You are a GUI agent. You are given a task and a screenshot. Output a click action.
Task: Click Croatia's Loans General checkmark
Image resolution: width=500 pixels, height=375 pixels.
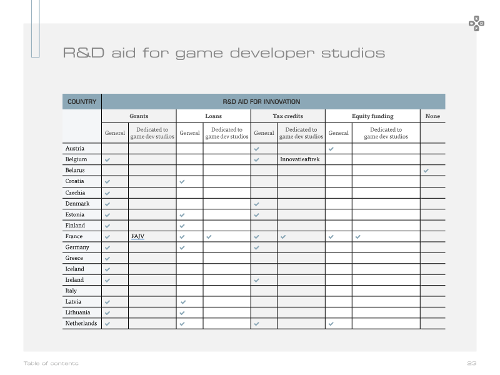(x=182, y=182)
